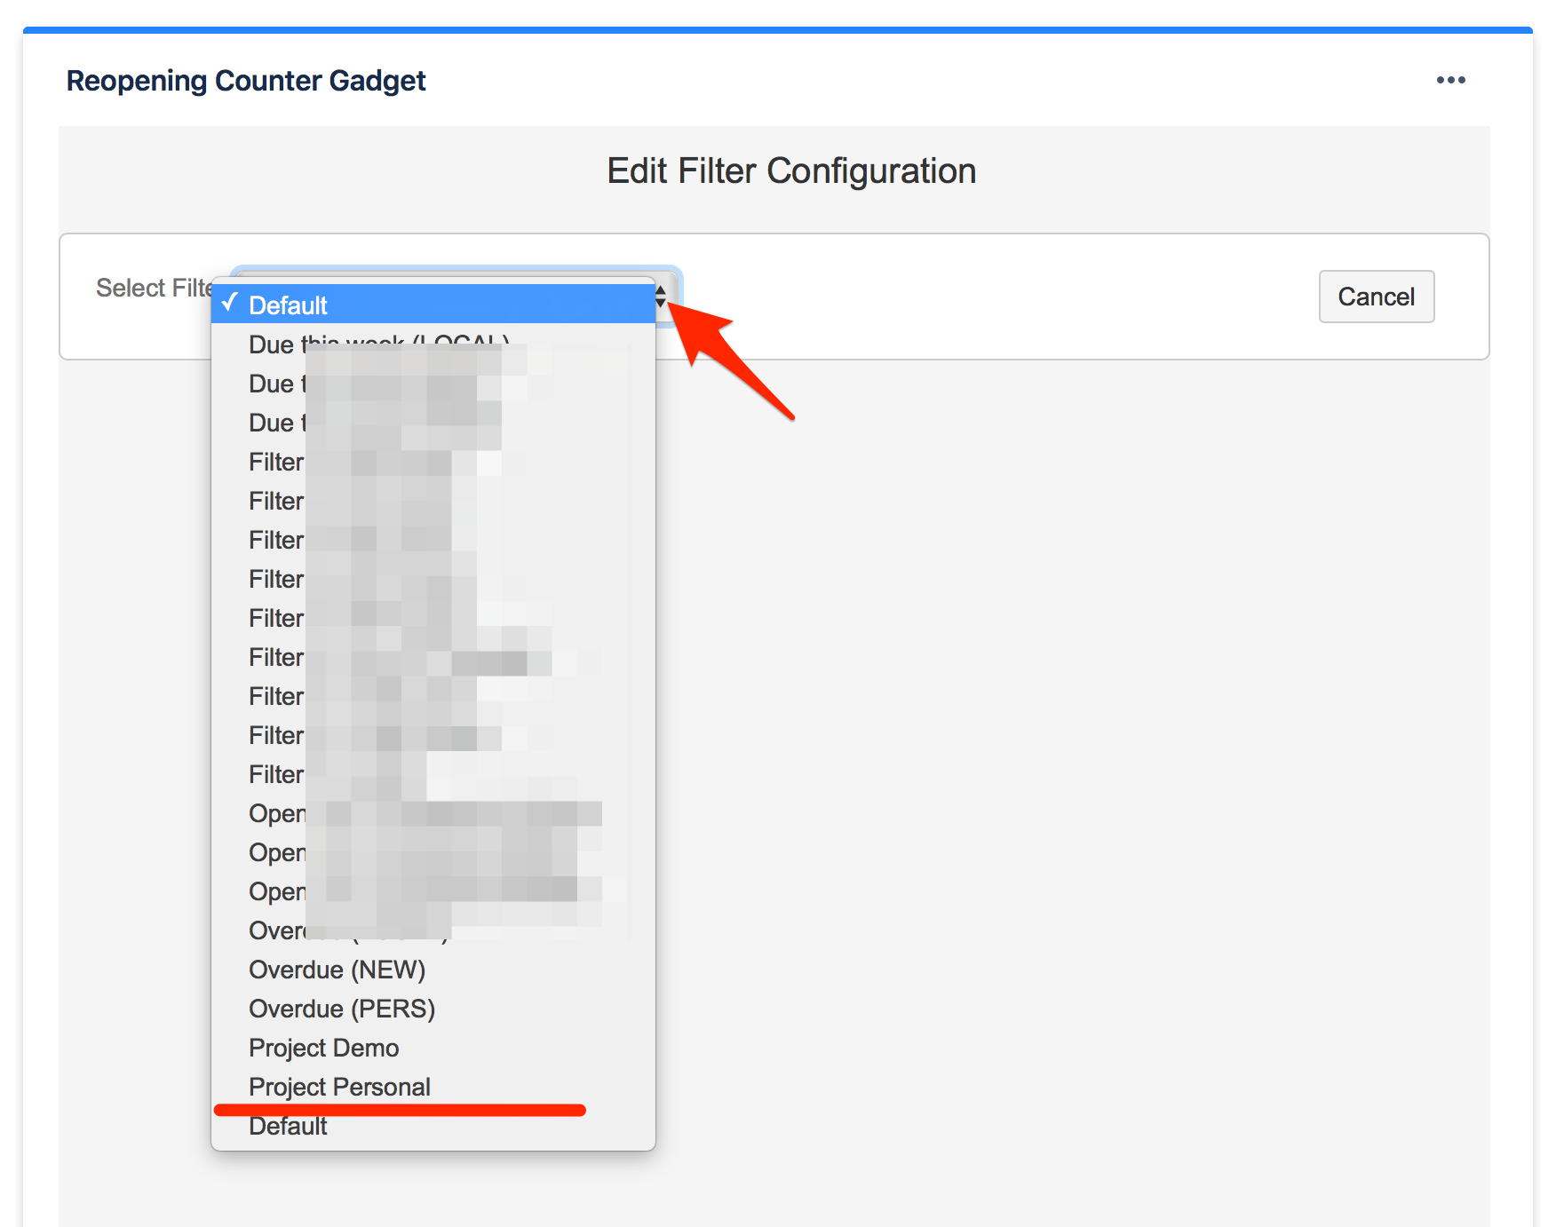Choose the Overdue (PERS) filter

pos(433,1009)
